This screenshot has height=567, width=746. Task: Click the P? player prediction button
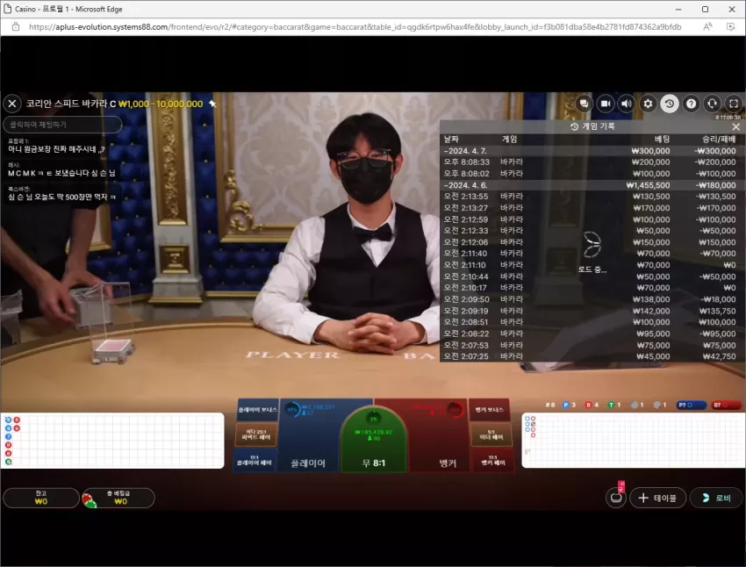tap(692, 405)
